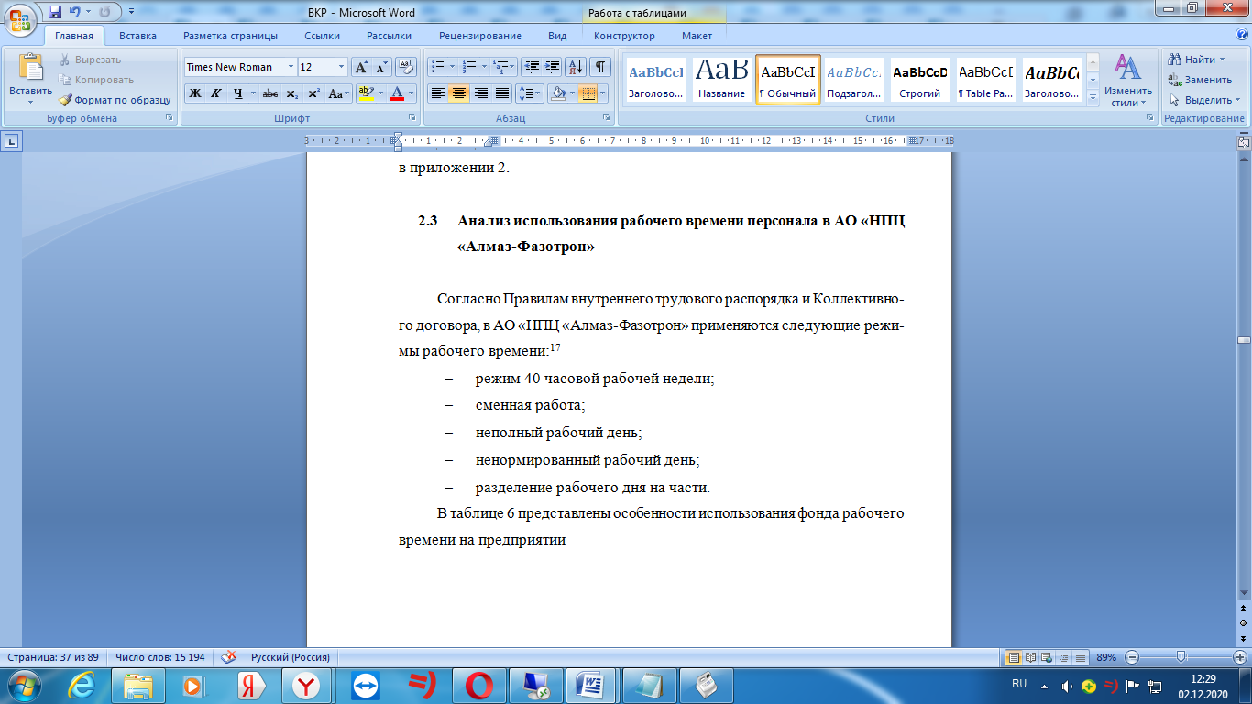The image size is (1252, 704).
Task: Apply subscript formatting
Action: coord(291,93)
